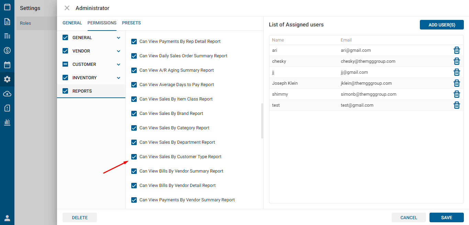Screen dimensions: 469x225
Task: Toggle Can View A/R Aging Summary Report
Action: click(x=134, y=70)
